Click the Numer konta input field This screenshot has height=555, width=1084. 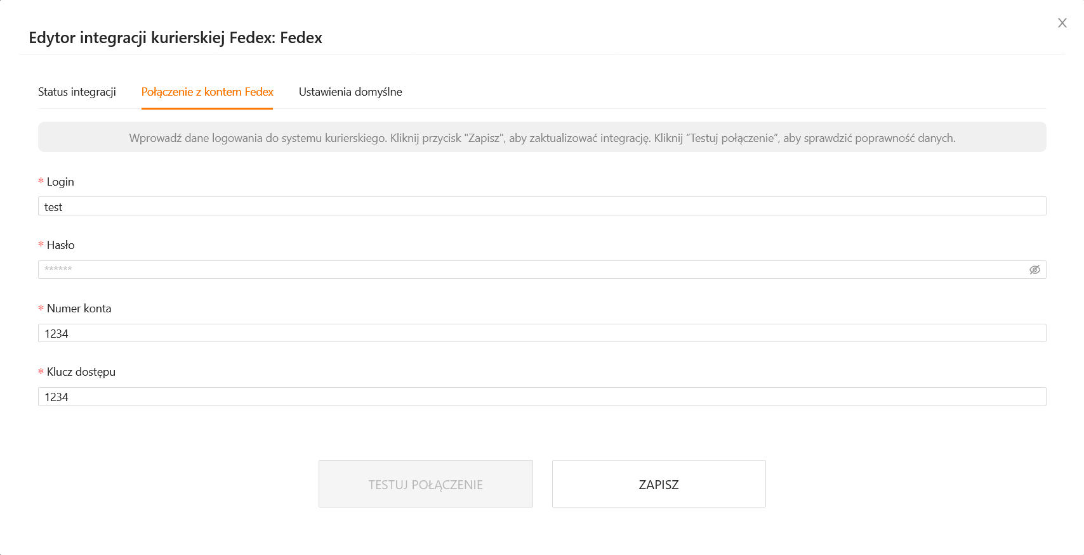(x=541, y=333)
